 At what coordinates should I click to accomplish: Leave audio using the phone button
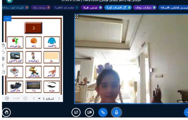point(103,112)
